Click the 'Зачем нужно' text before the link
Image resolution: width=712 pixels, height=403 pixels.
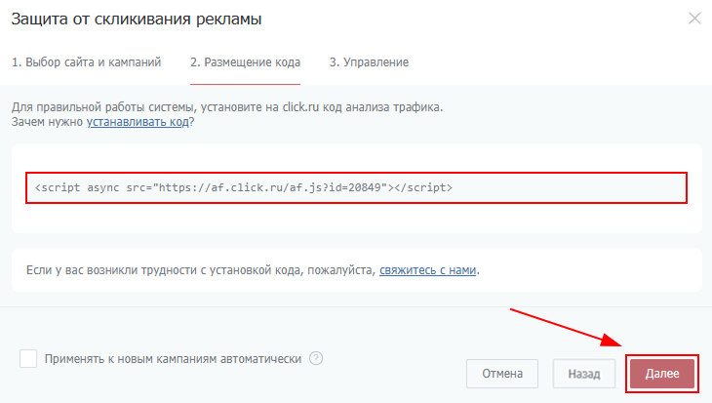coord(48,123)
